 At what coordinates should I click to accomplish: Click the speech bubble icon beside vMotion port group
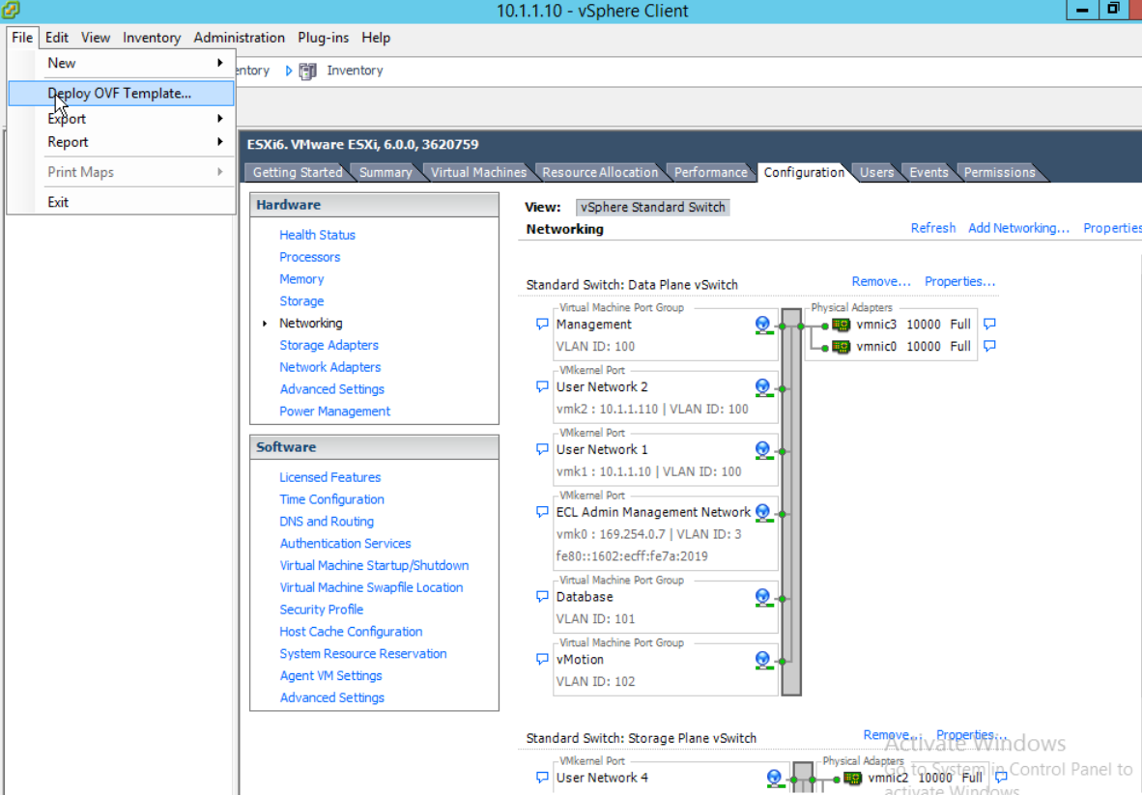pyautogui.click(x=541, y=660)
